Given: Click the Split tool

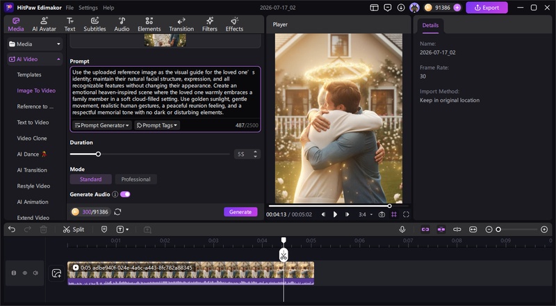Looking at the screenshot, I should click(74, 229).
